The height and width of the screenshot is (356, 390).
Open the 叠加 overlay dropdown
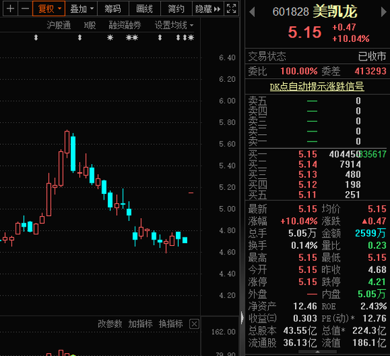[x=82, y=9]
